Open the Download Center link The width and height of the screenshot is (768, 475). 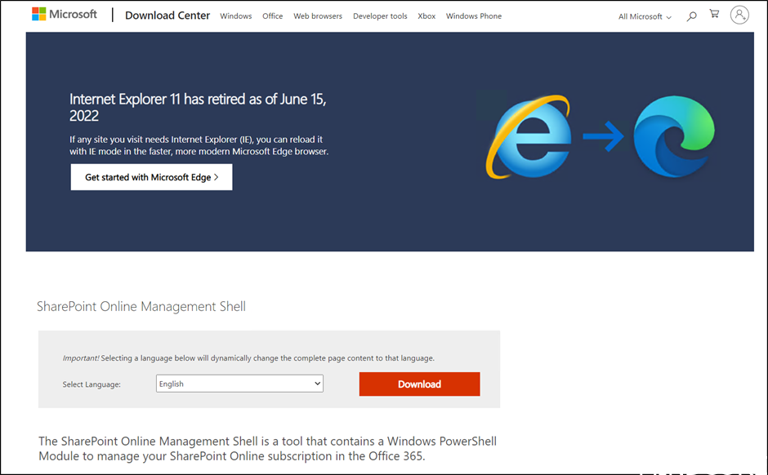167,16
